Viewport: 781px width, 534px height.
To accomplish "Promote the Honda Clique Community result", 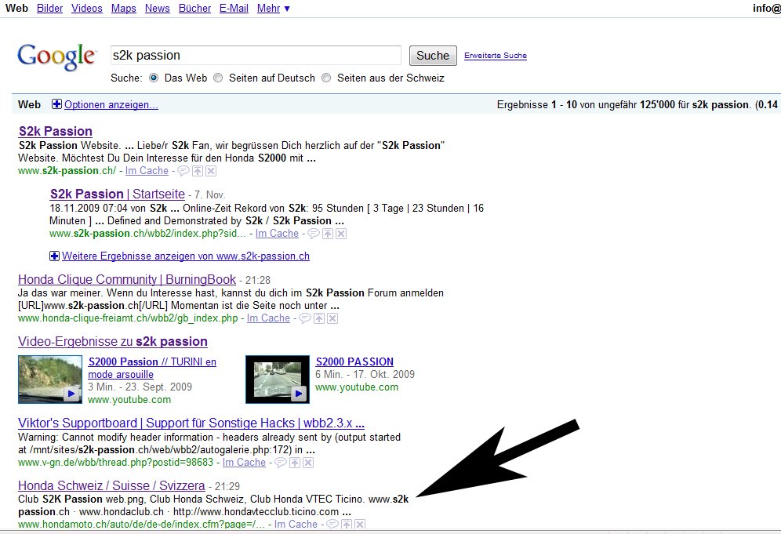I will pyautogui.click(x=319, y=318).
